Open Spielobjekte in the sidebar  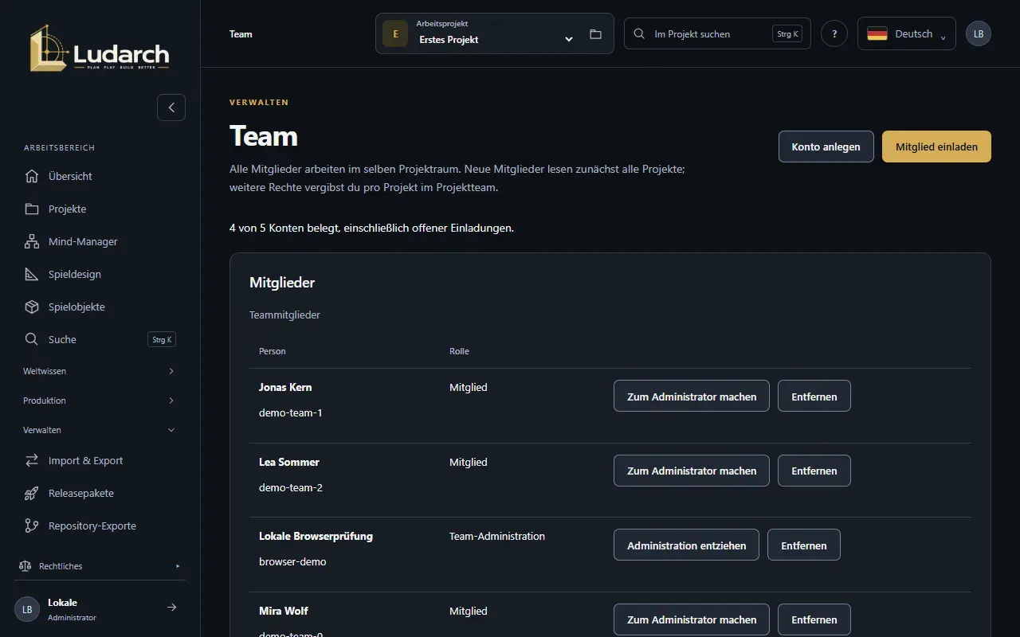point(100,307)
